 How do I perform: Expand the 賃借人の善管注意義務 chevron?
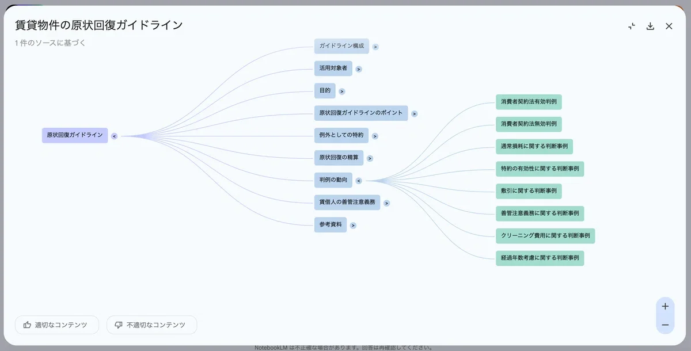pos(386,203)
